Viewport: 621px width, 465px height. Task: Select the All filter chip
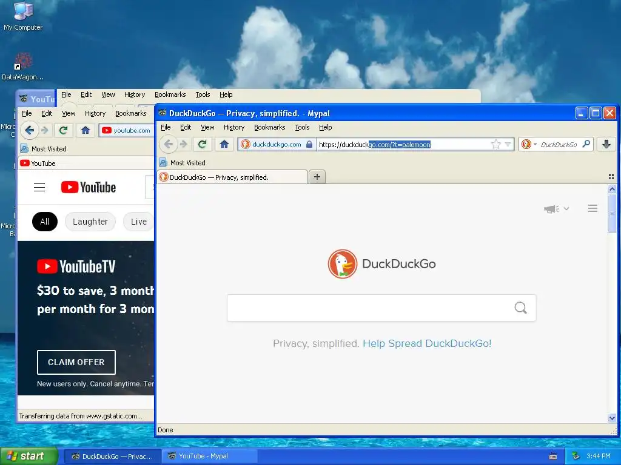(x=45, y=222)
